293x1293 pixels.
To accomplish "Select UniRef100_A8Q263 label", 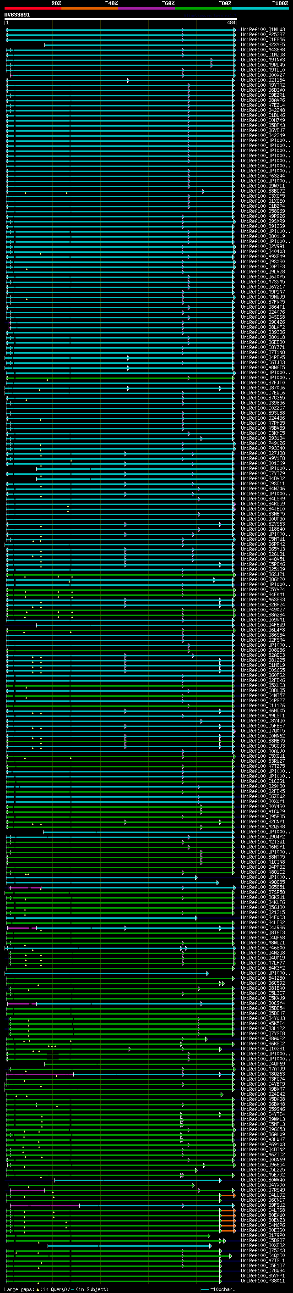I will click(263, 1074).
